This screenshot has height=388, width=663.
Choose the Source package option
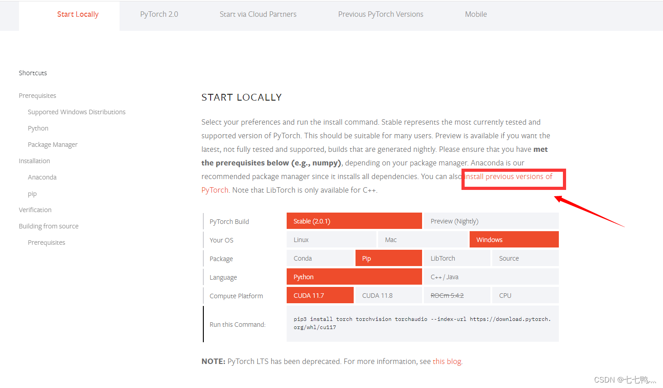(x=525, y=258)
